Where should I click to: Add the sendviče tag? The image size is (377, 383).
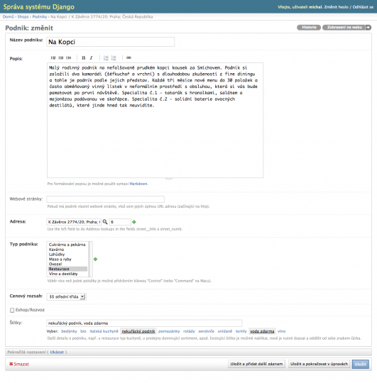[207, 331]
